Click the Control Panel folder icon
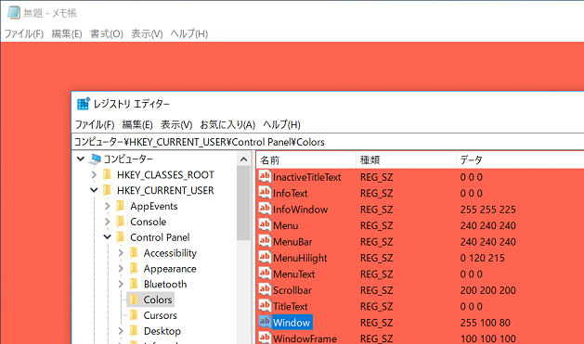The height and width of the screenshot is (344, 584). pyautogui.click(x=121, y=237)
